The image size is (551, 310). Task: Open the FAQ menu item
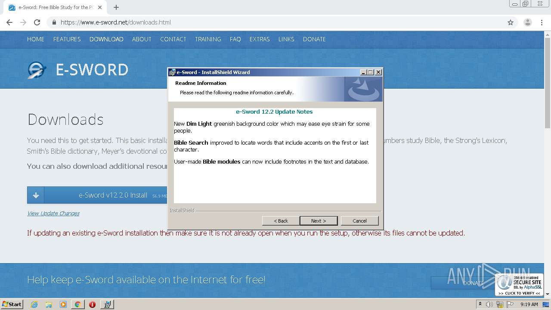235,39
